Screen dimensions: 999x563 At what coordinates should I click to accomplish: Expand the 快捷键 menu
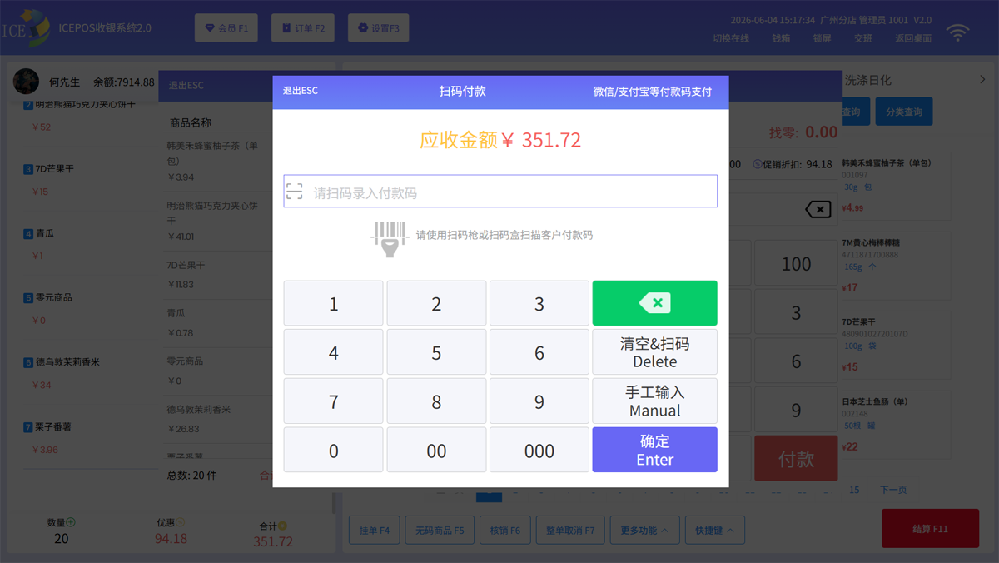(x=714, y=530)
